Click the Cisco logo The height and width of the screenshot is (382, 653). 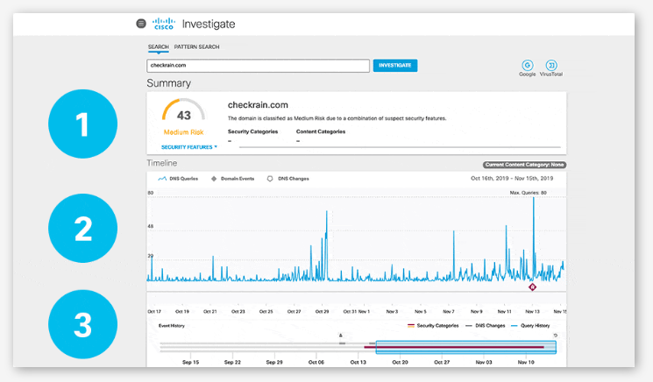tap(164, 24)
